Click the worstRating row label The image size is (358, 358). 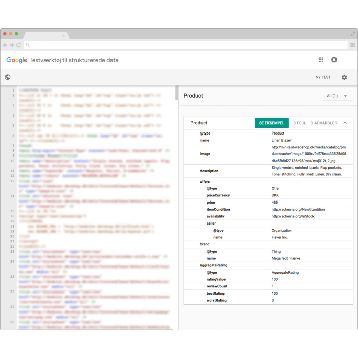point(216,301)
